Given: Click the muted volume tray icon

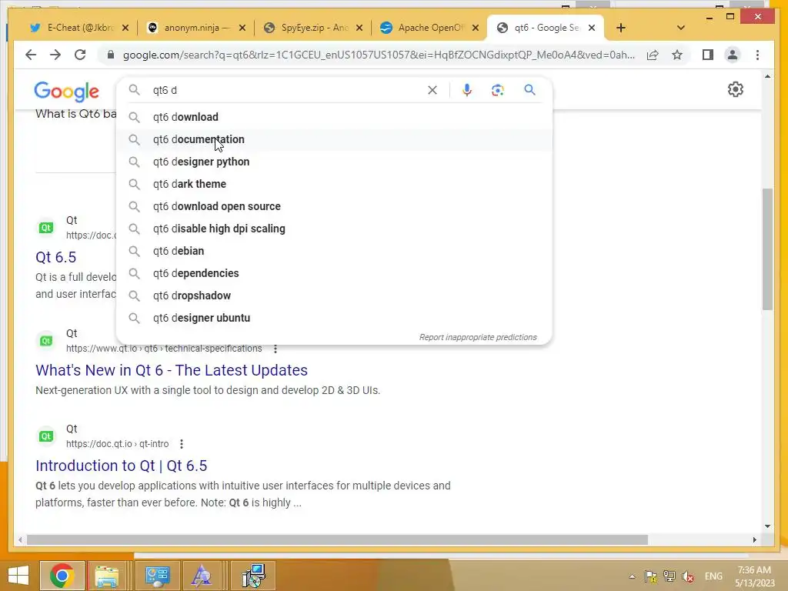Looking at the screenshot, I should [x=687, y=576].
